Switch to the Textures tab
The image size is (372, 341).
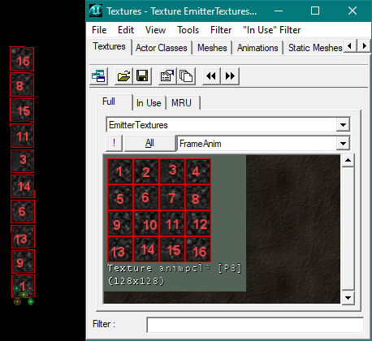point(109,46)
